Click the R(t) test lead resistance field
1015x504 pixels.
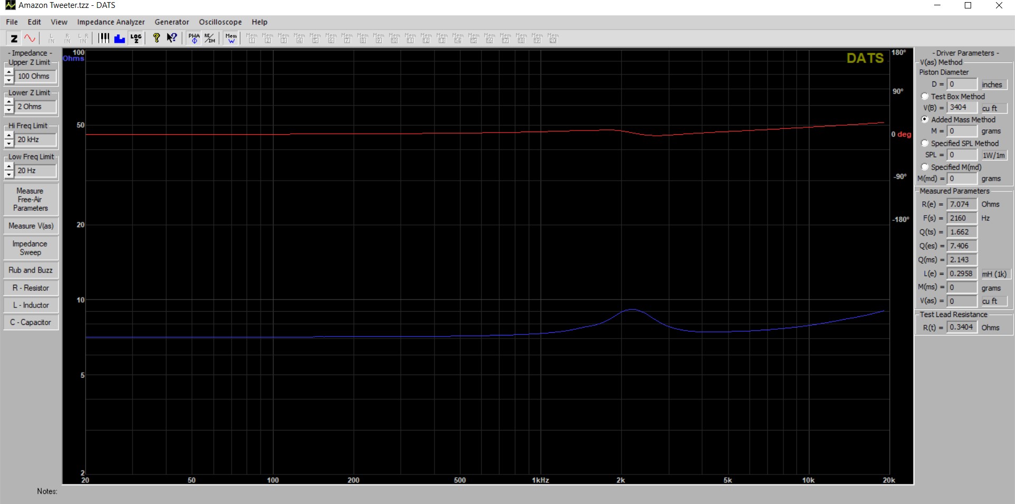click(x=962, y=327)
